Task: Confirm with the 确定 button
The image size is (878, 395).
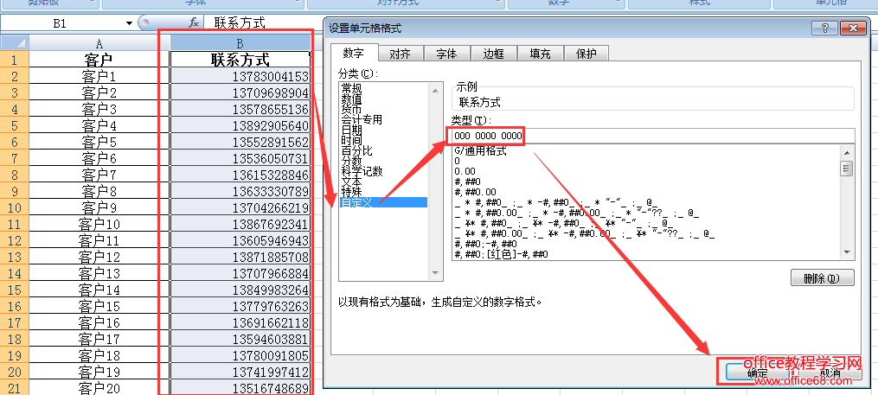Action: point(757,373)
